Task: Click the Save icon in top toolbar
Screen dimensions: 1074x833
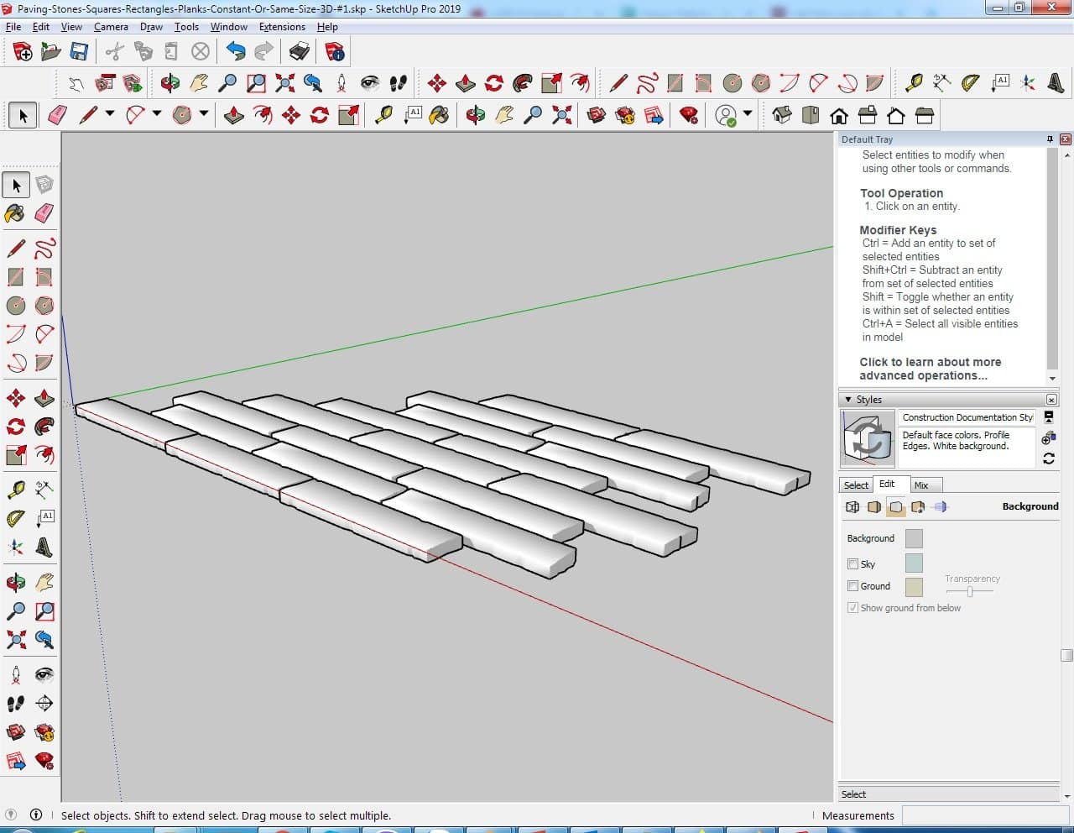Action: (x=79, y=52)
